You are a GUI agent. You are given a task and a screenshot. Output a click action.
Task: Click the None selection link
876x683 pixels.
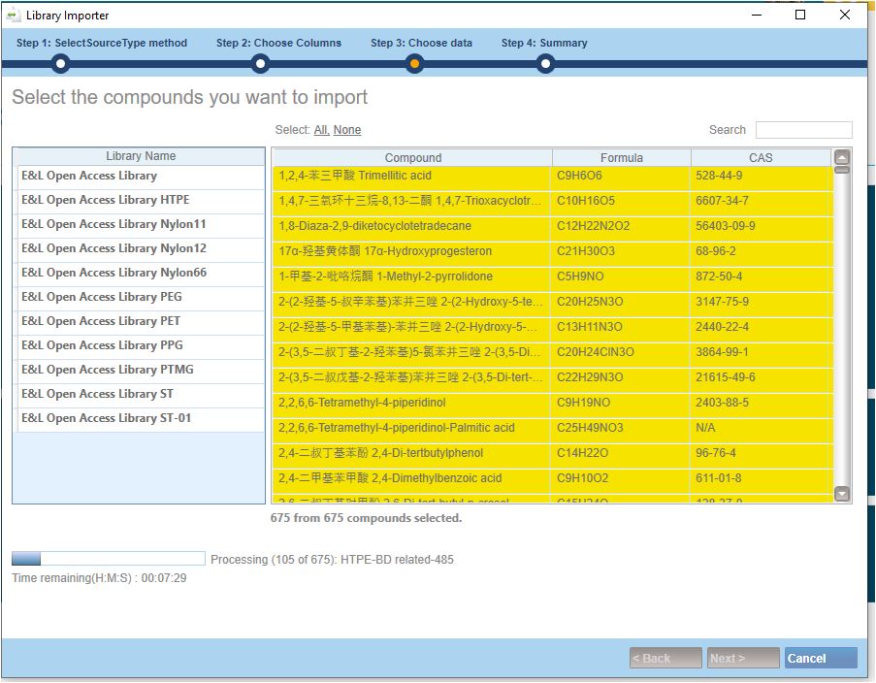coord(347,130)
